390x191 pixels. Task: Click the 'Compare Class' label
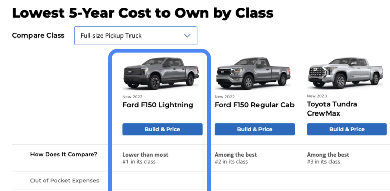click(38, 36)
